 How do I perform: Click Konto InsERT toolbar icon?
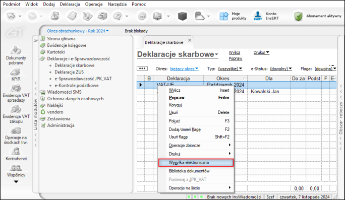pyautogui.click(x=258, y=16)
